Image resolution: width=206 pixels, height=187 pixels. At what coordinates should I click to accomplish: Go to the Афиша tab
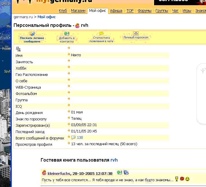click(116, 10)
